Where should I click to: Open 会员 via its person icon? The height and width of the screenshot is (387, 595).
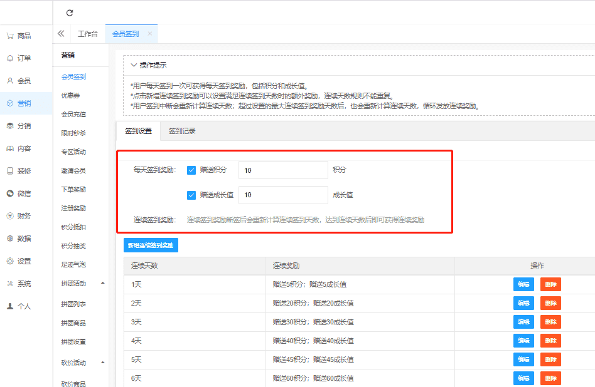tap(10, 81)
